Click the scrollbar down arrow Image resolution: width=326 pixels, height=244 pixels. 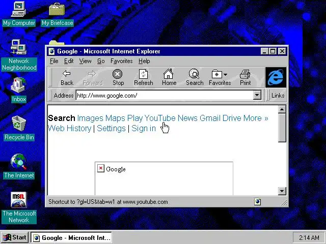(x=282, y=191)
